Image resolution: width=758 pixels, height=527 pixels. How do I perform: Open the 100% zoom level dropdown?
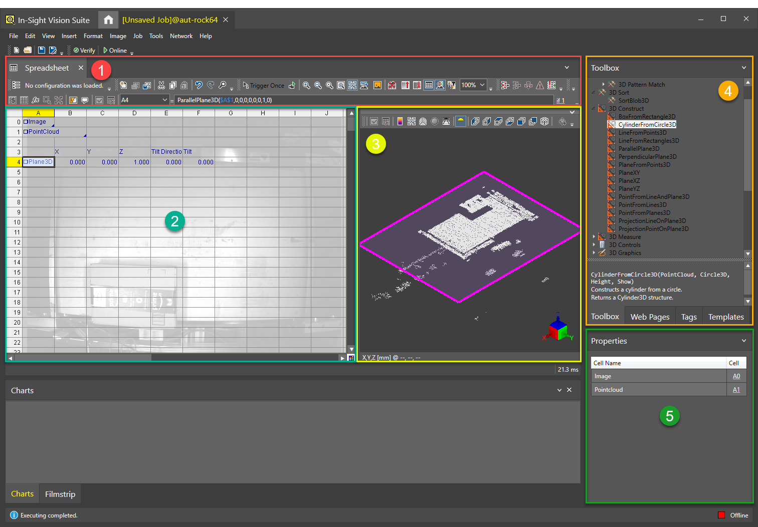pos(482,85)
